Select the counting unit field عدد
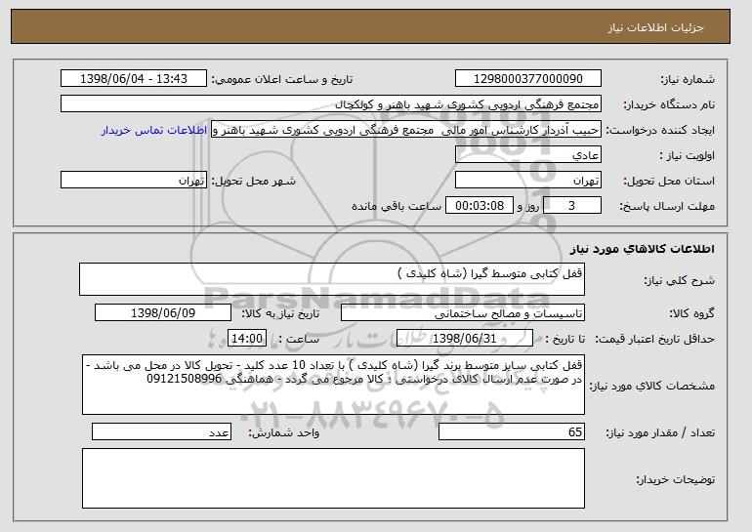 161,431
